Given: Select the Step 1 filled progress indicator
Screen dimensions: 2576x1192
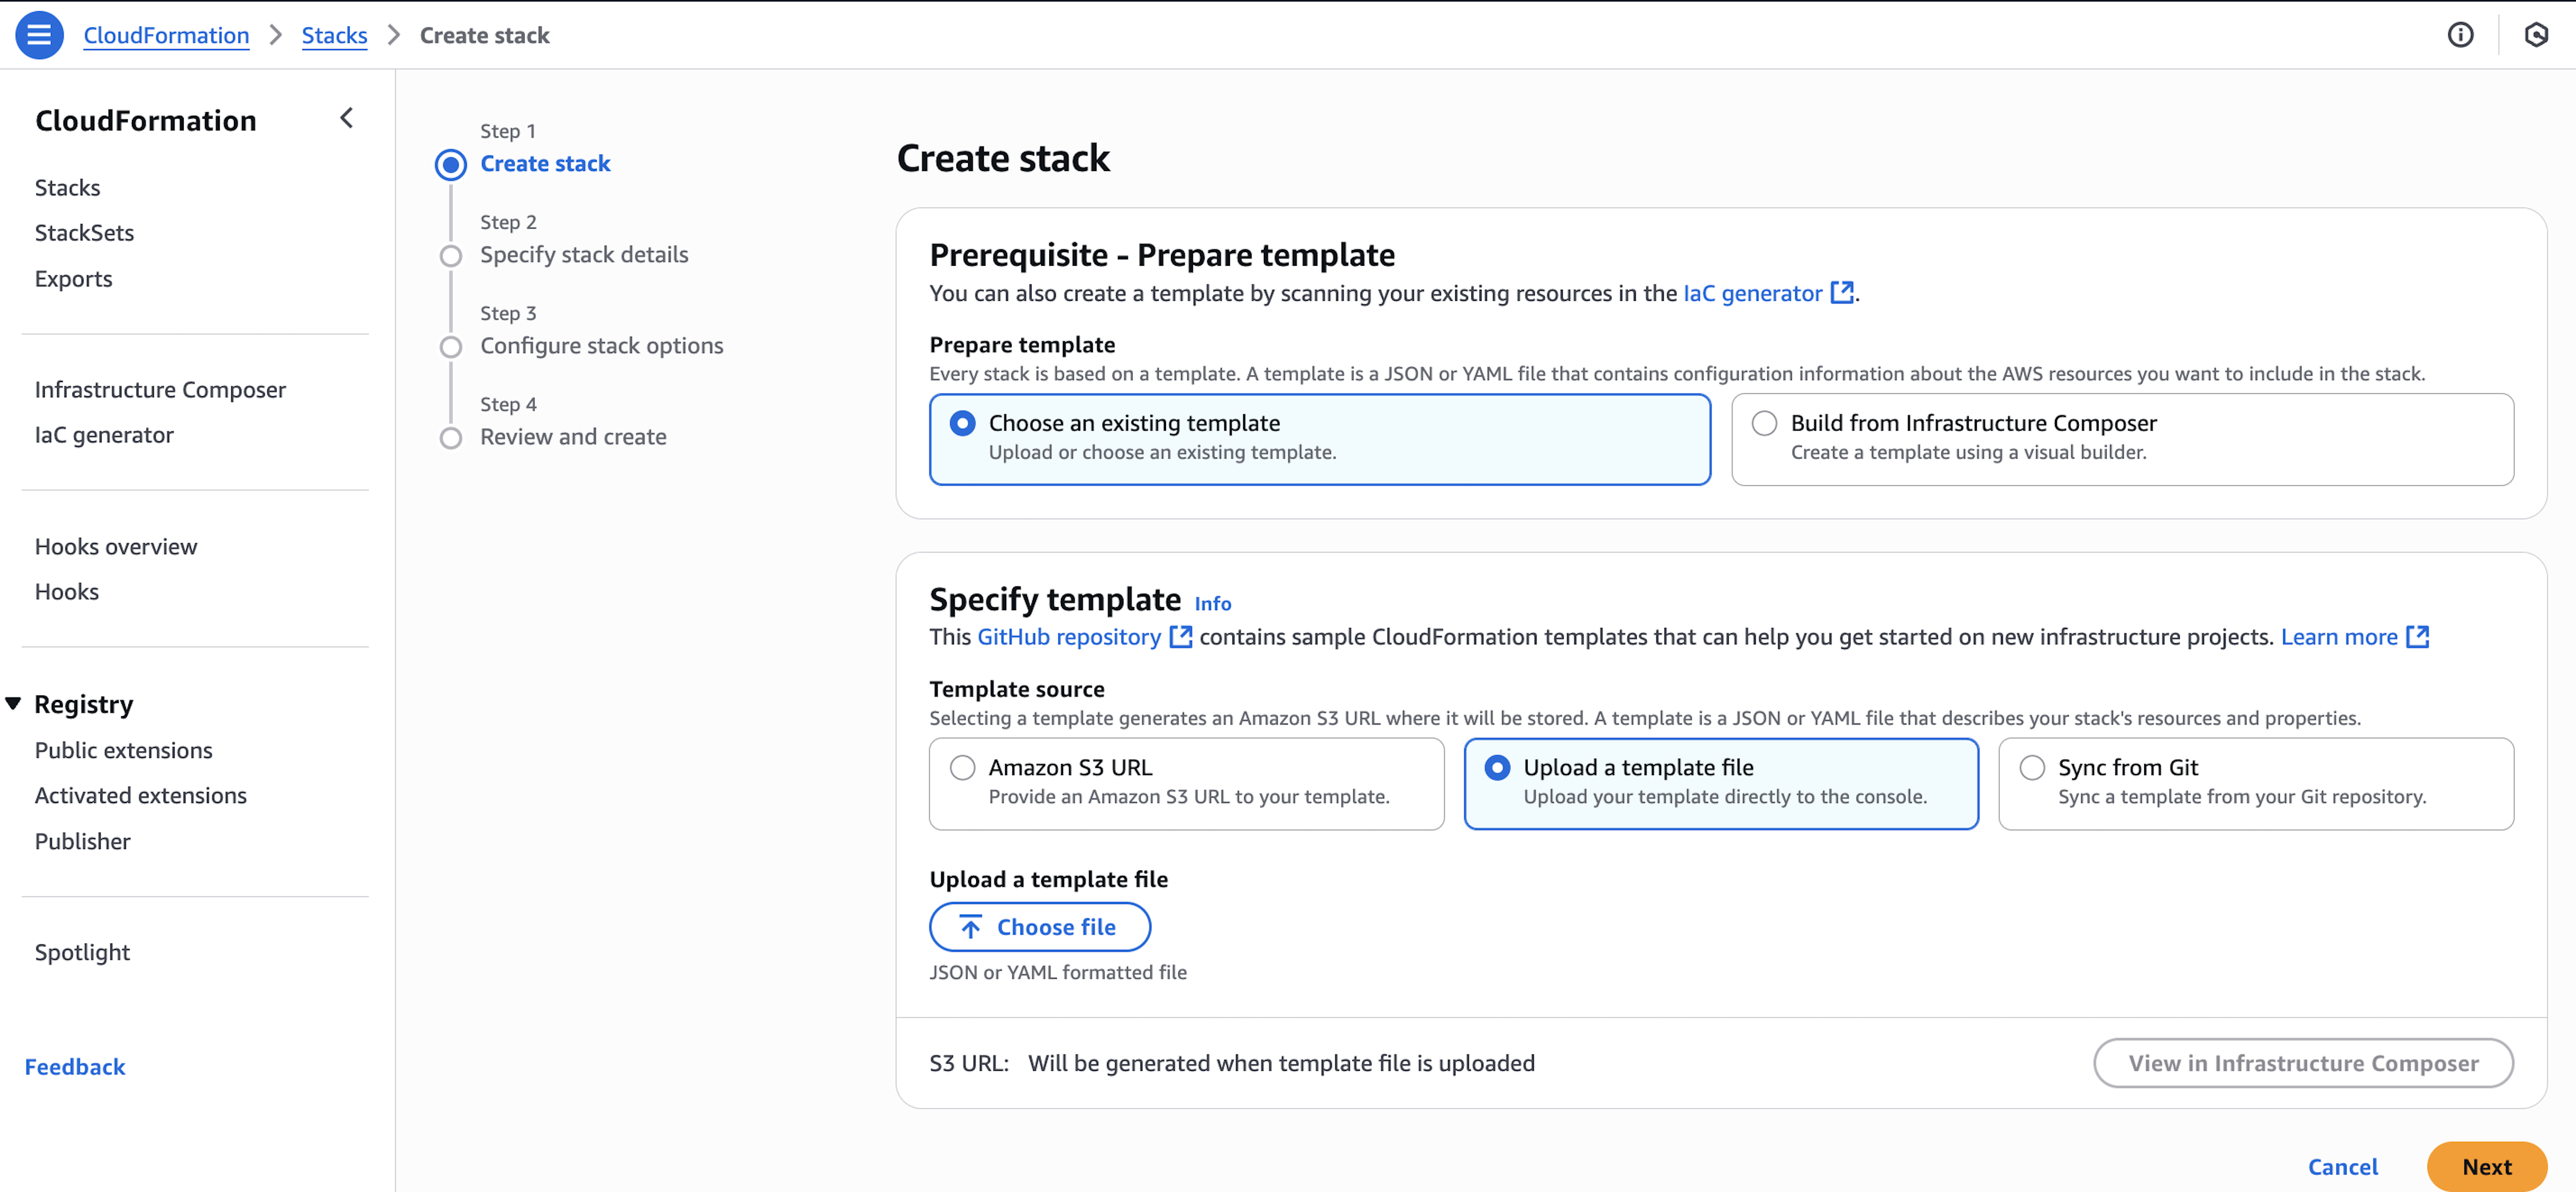Looking at the screenshot, I should [x=451, y=164].
